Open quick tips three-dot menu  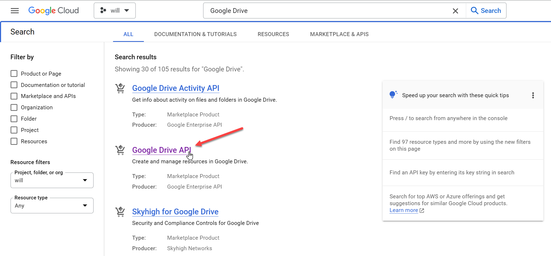click(x=533, y=95)
